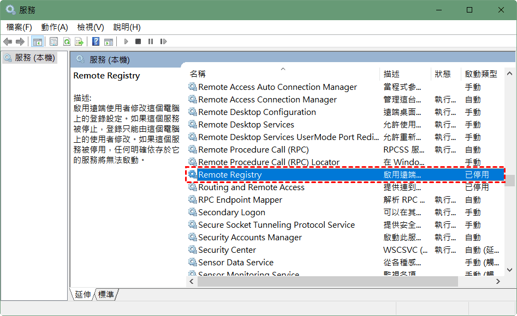The width and height of the screenshot is (517, 316).
Task: Toggle the Show/Hide Action Pane button
Action: [x=109, y=41]
